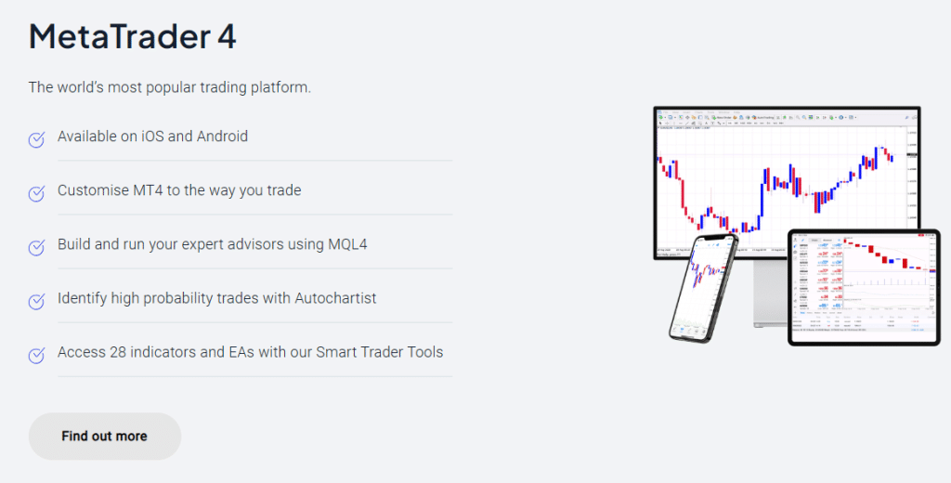Click Identify high probability trades with Autochartist
951x483 pixels.
point(216,298)
